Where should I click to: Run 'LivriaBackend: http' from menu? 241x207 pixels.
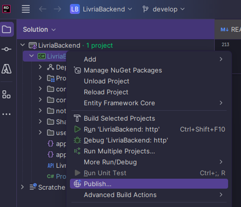[x=149, y=129]
